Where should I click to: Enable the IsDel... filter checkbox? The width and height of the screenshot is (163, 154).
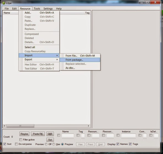tap(151, 135)
